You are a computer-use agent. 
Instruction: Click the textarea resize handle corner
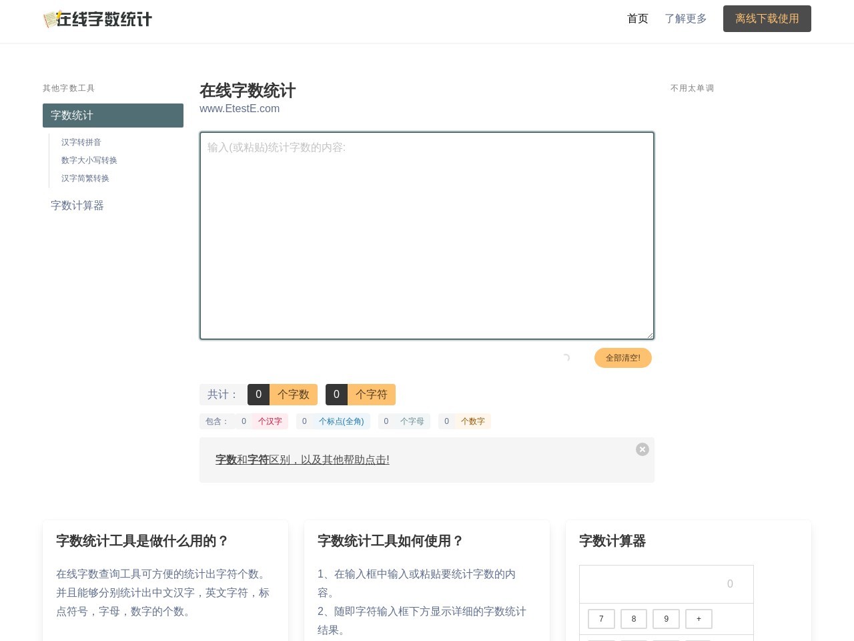tap(650, 335)
